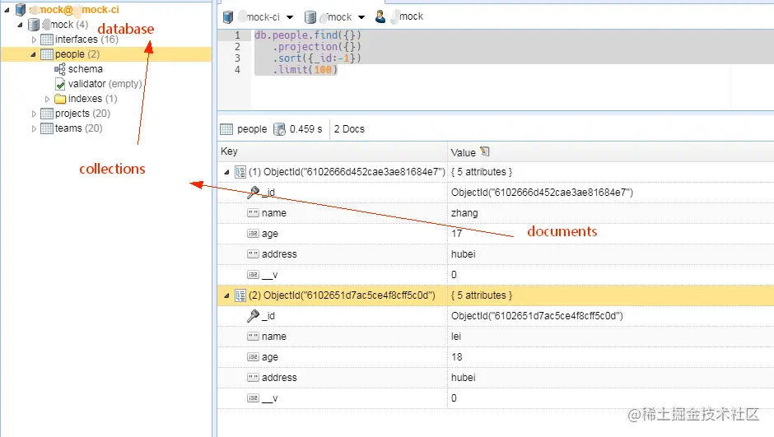774x437 pixels.
Task: Click string type icon of address in first document
Action: 254,254
